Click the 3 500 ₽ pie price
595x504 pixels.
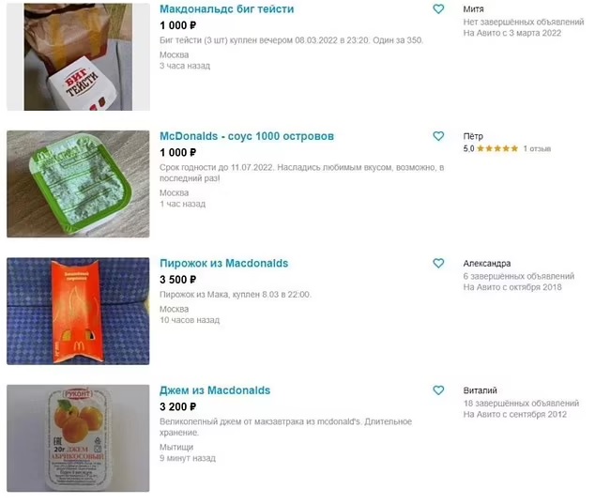click(x=178, y=280)
